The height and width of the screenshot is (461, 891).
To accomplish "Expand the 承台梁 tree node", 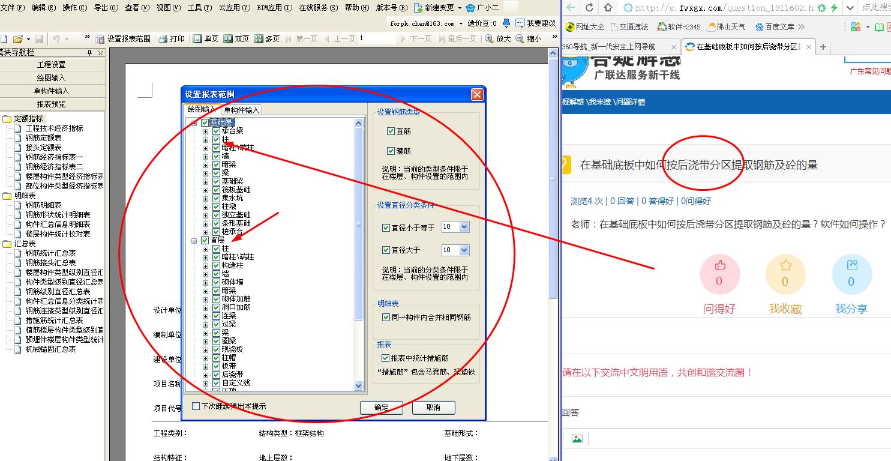I will (206, 131).
